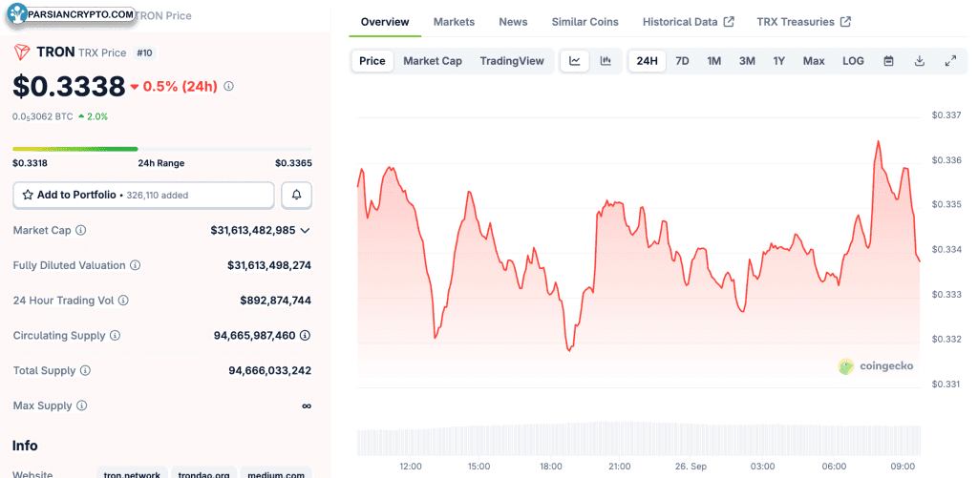
Task: Click Add to Portfolio button
Action: (143, 195)
